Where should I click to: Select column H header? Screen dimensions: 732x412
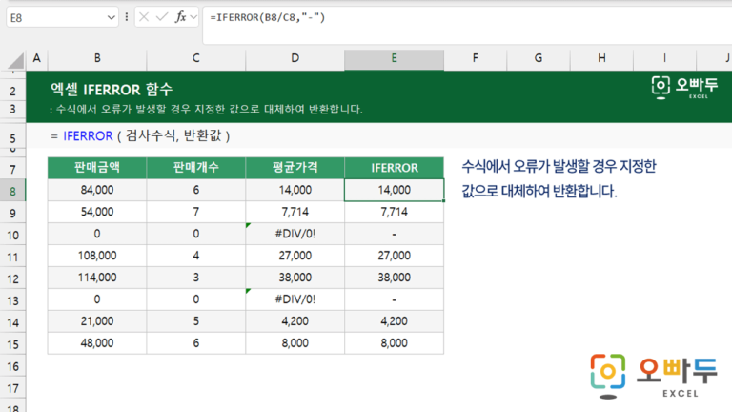601,58
